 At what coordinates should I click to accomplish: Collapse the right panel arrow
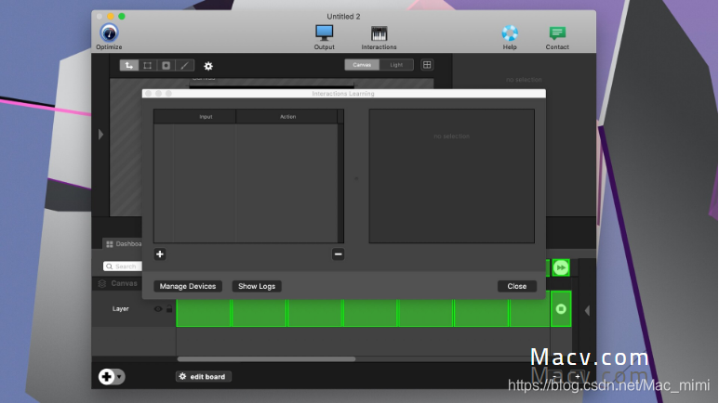[x=587, y=310]
